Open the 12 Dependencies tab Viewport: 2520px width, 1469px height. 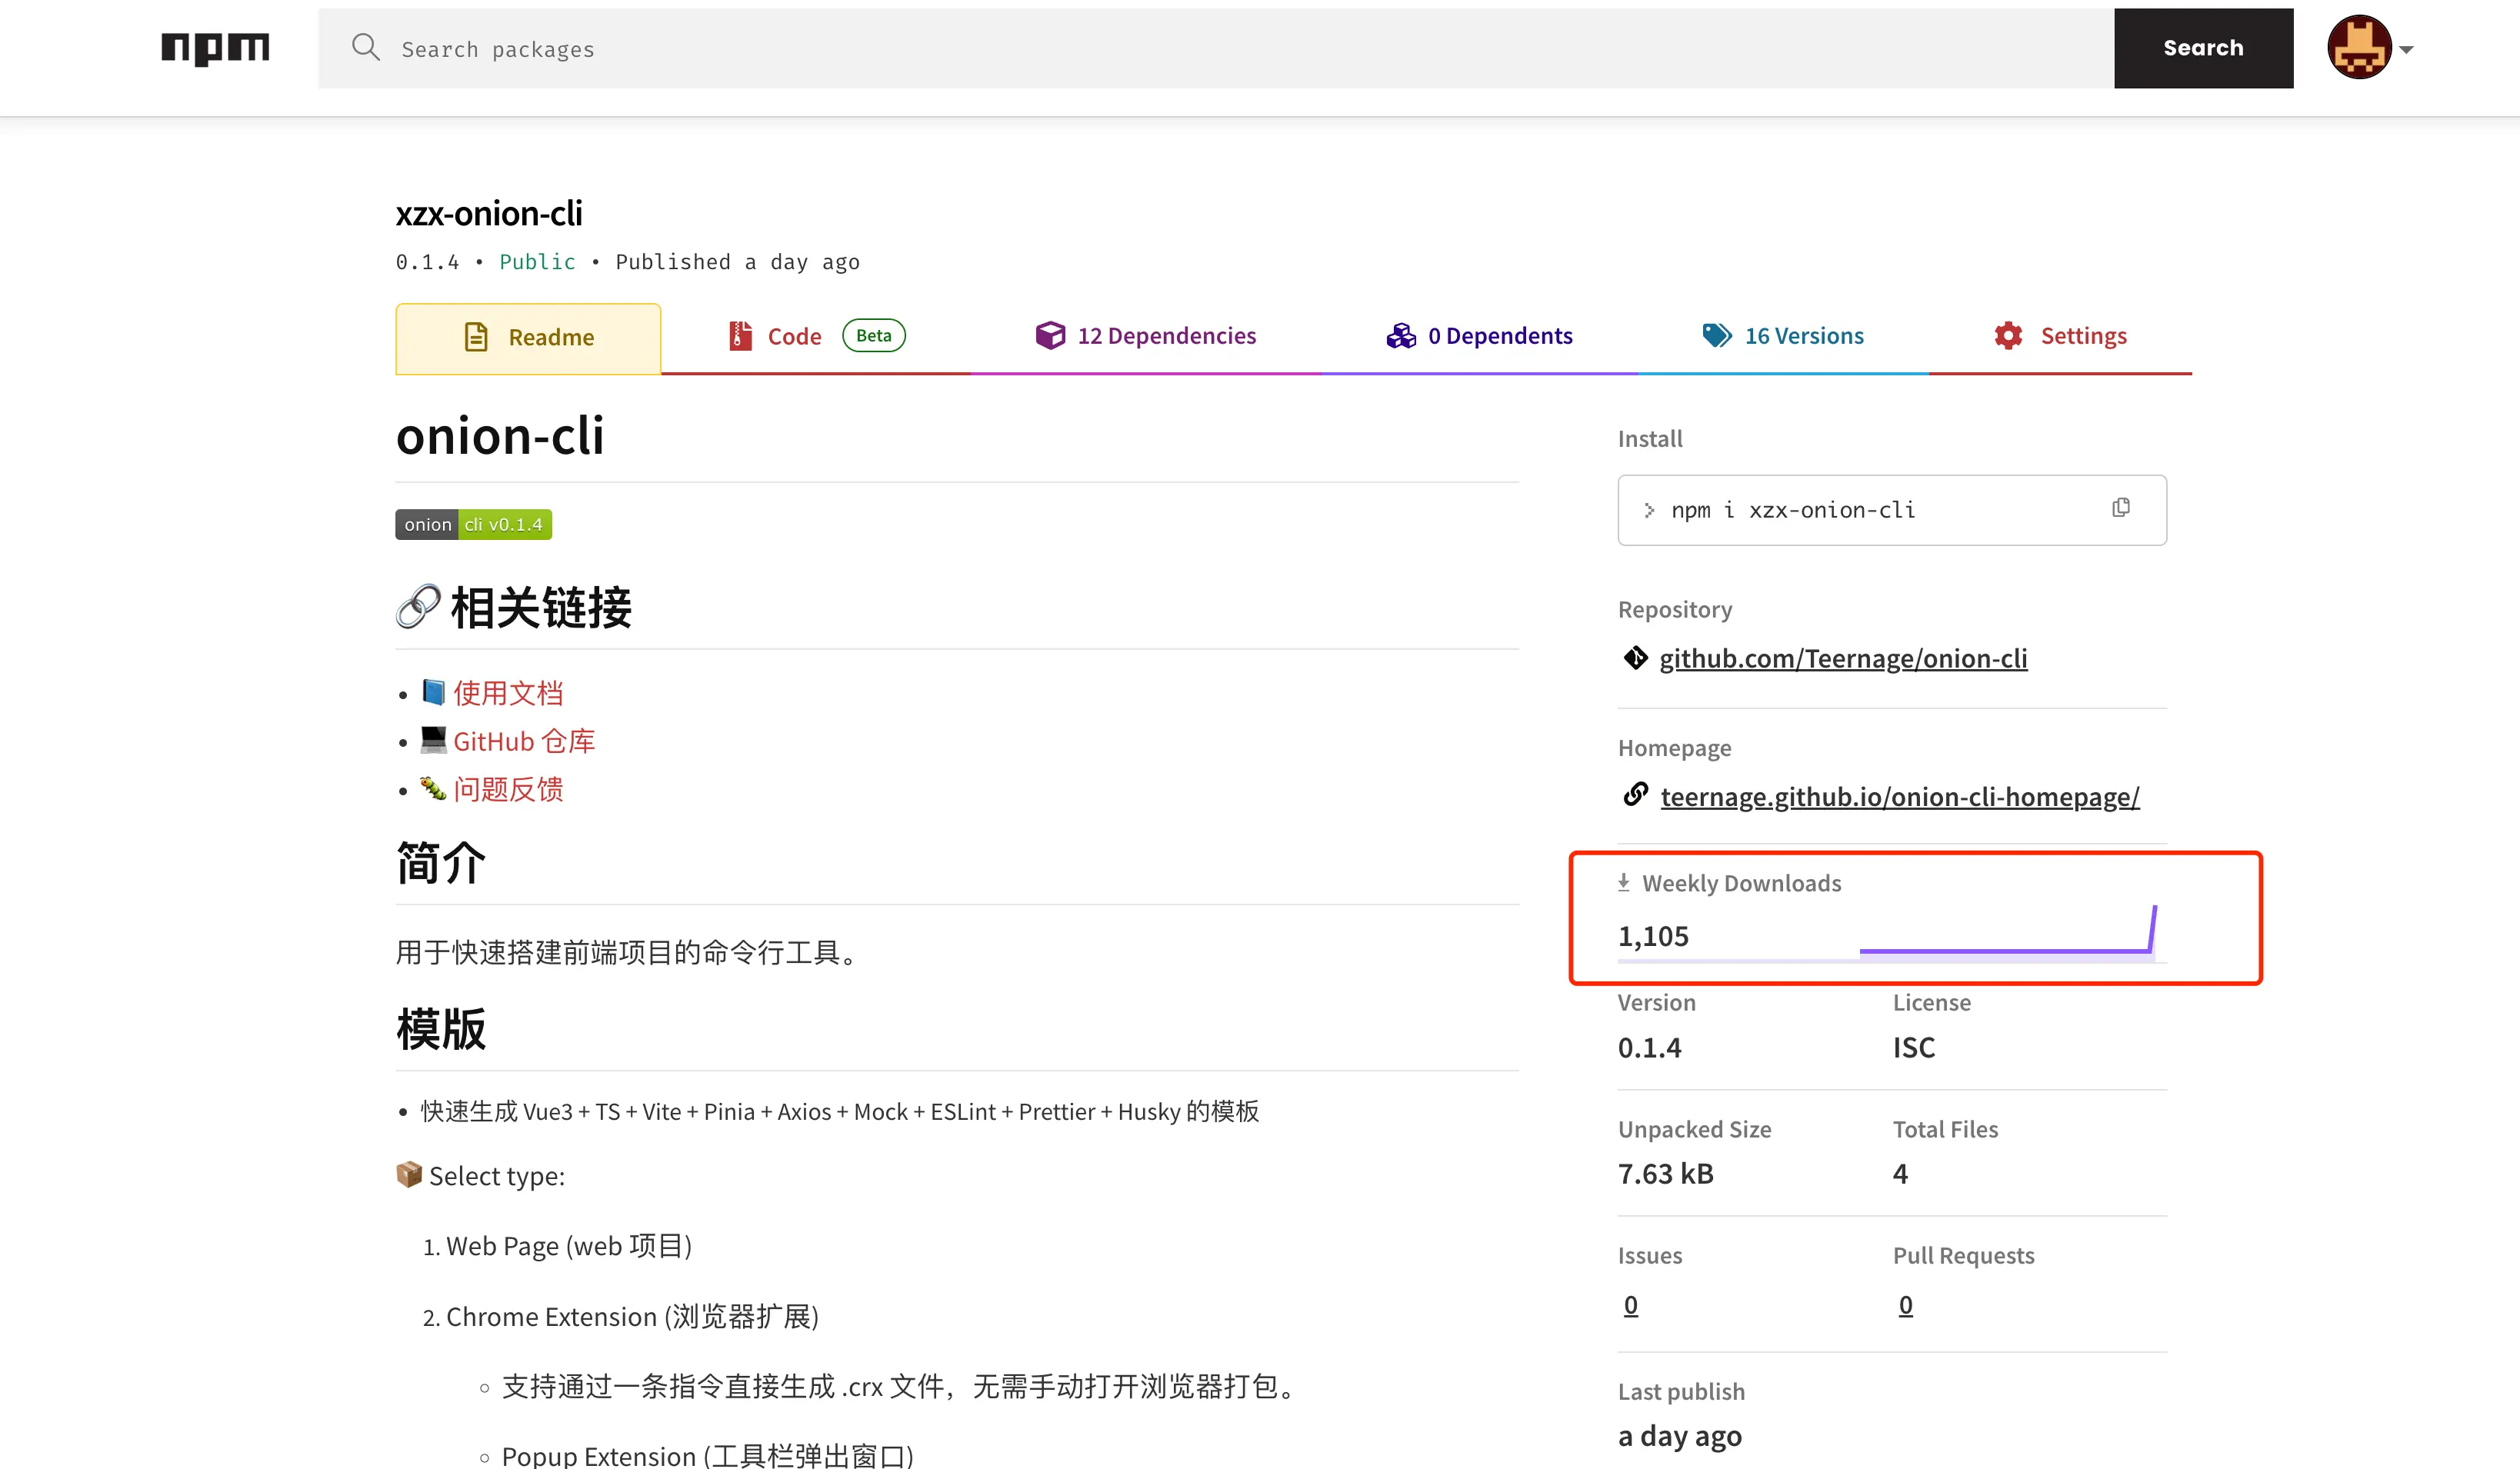[1146, 336]
